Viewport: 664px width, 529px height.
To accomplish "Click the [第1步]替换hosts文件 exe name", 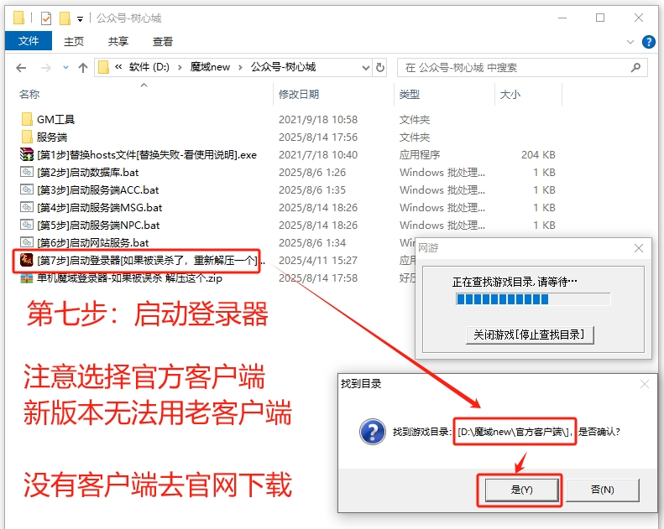I will pyautogui.click(x=147, y=155).
